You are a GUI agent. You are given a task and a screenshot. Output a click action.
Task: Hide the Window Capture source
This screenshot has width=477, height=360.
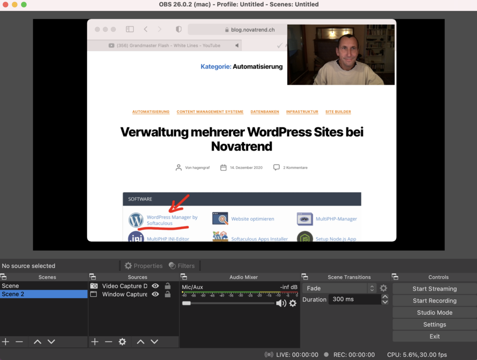(x=156, y=294)
